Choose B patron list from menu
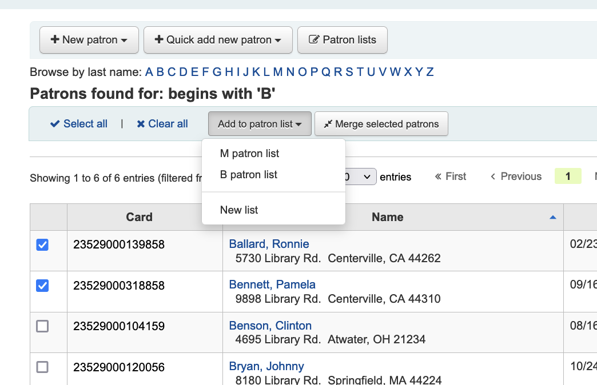Screen dimensions: 597x385 pyautogui.click(x=248, y=175)
